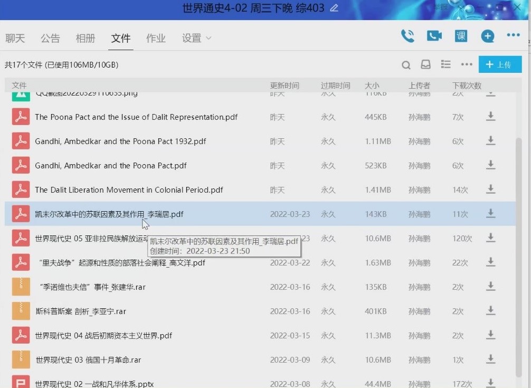Open the 课 classroom feature icon
The width and height of the screenshot is (531, 388).
[x=461, y=36]
